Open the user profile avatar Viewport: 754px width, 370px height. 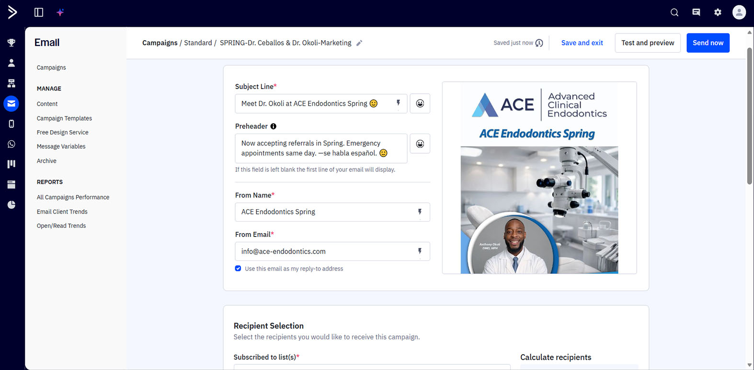click(x=739, y=12)
